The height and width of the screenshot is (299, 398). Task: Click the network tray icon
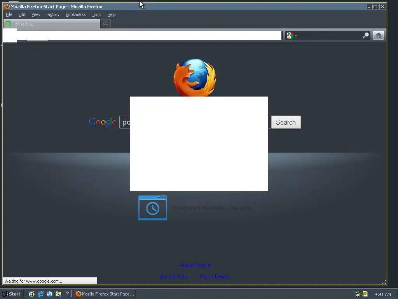(358, 294)
